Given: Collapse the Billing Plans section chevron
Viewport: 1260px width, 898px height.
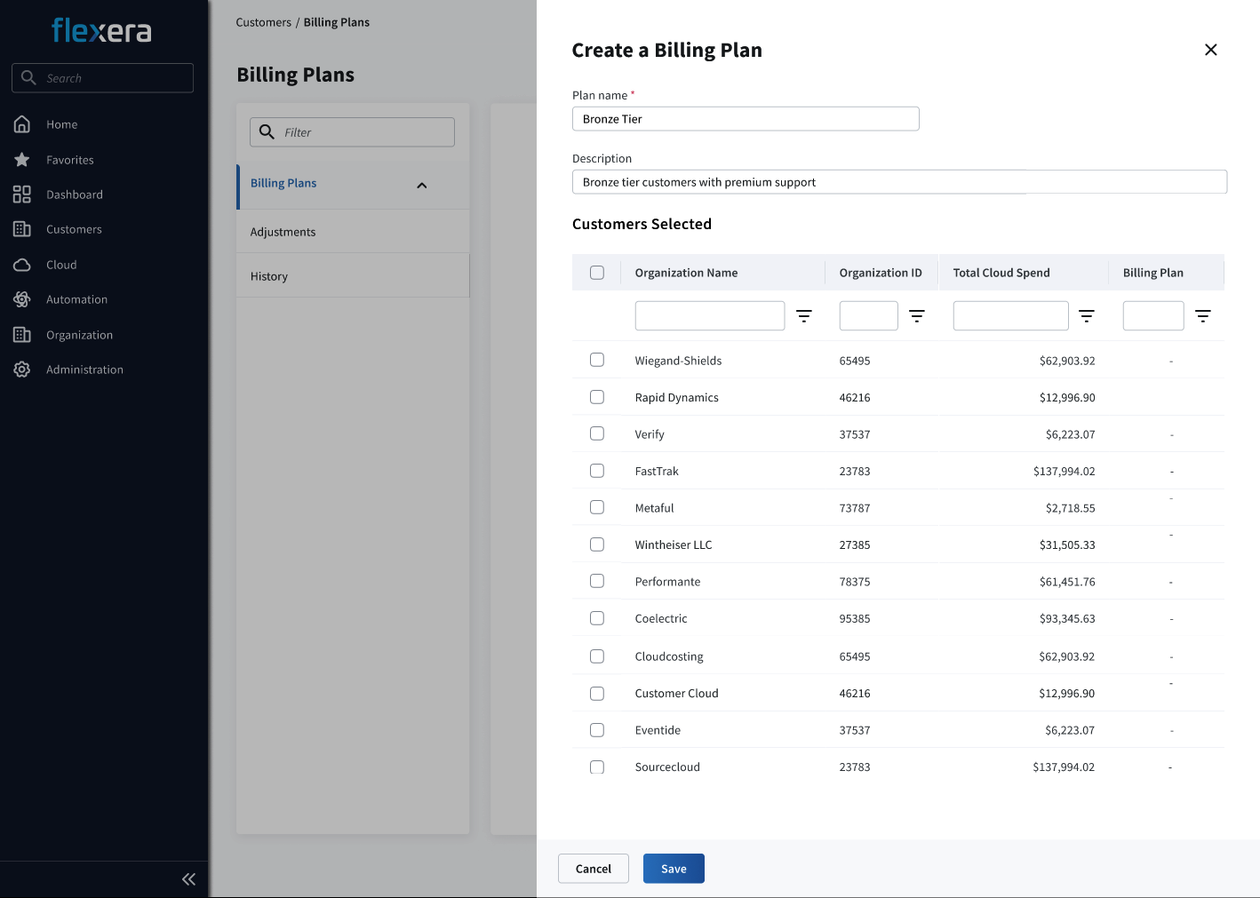Looking at the screenshot, I should tap(422, 185).
